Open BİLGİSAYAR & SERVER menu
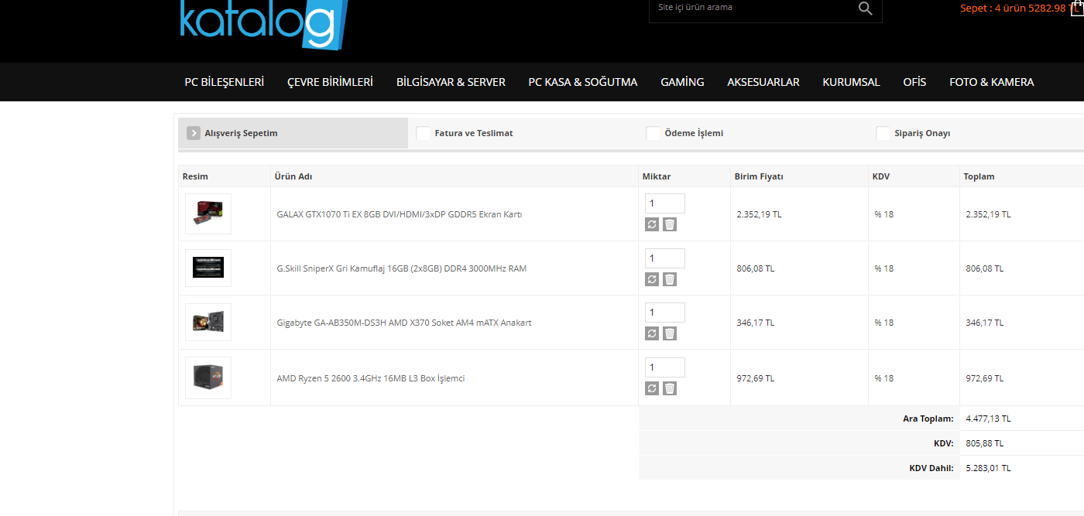This screenshot has width=1084, height=516. tap(451, 82)
